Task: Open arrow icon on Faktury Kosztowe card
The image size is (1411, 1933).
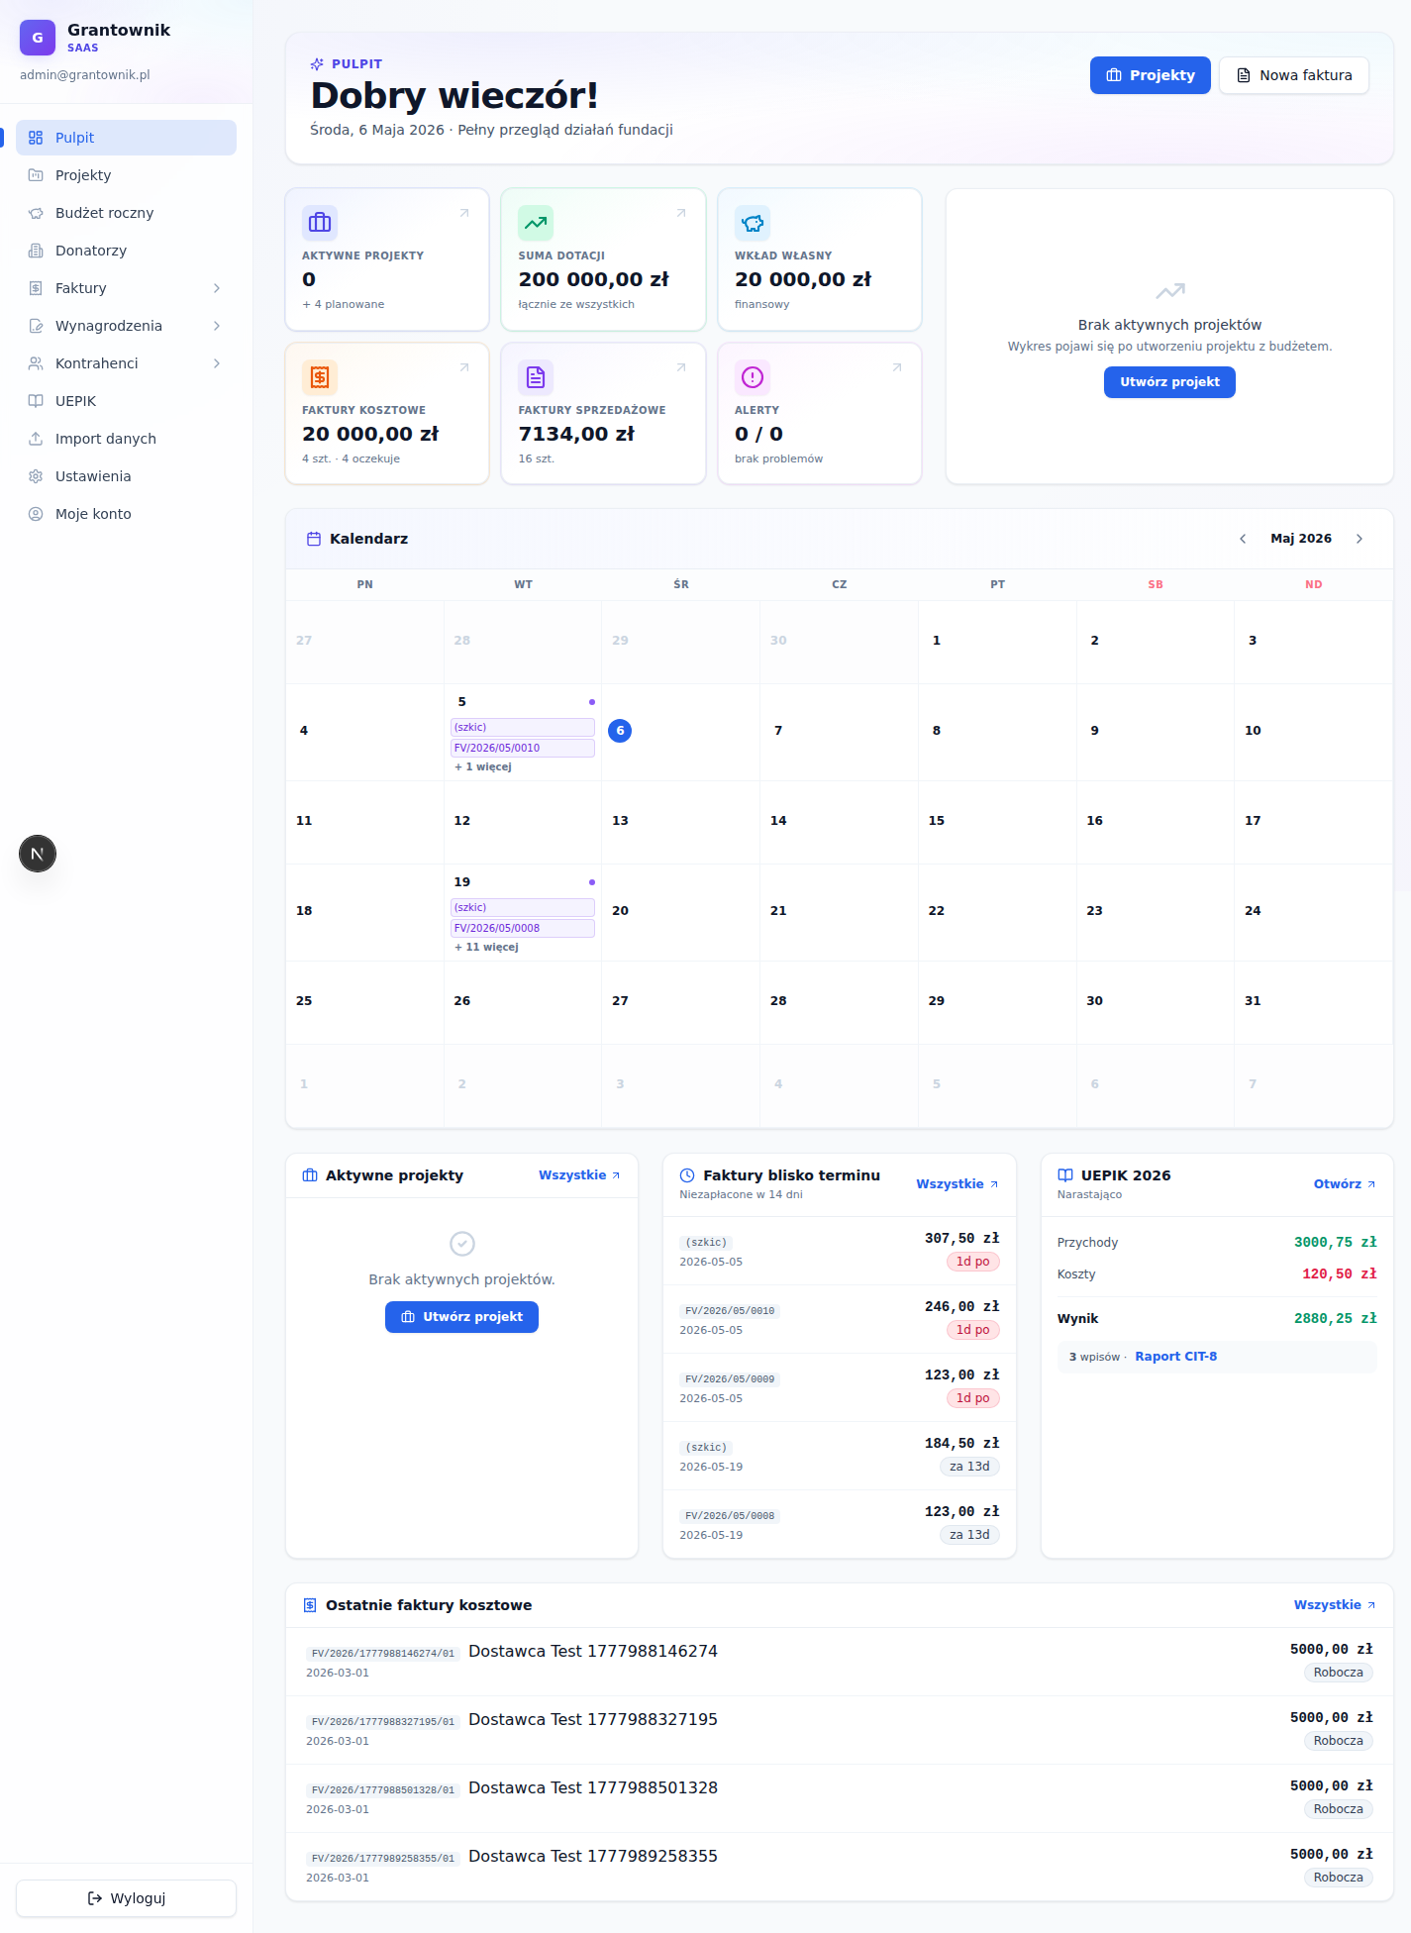Action: point(464,367)
